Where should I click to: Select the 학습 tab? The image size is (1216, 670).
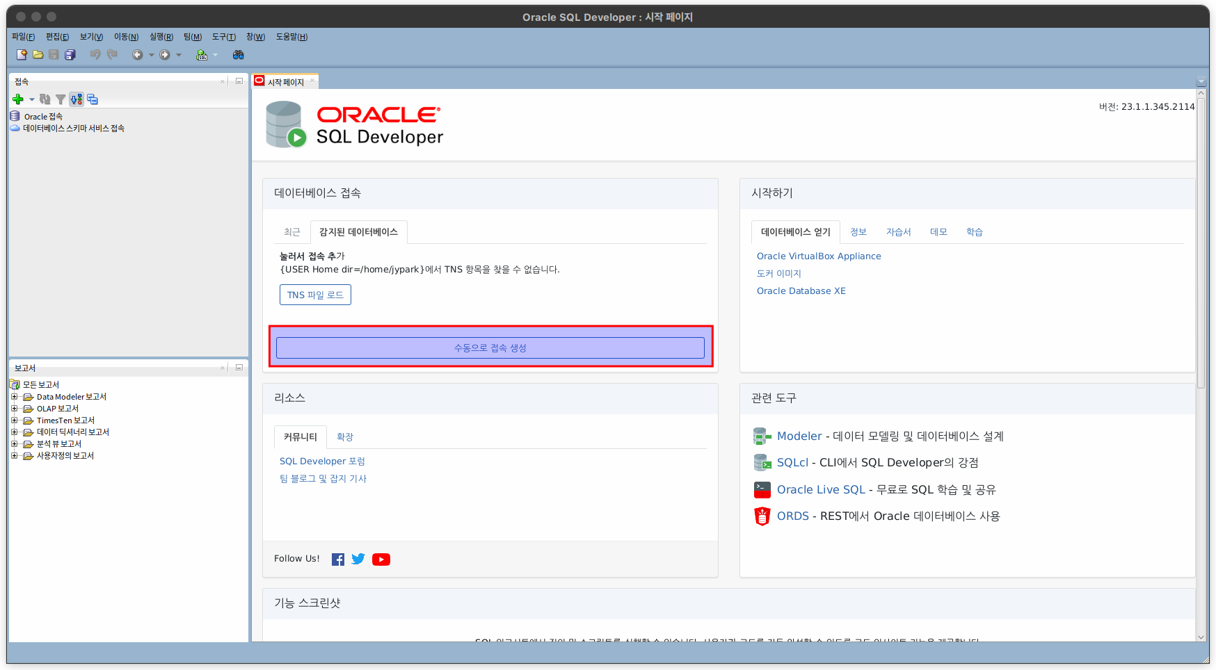[975, 232]
